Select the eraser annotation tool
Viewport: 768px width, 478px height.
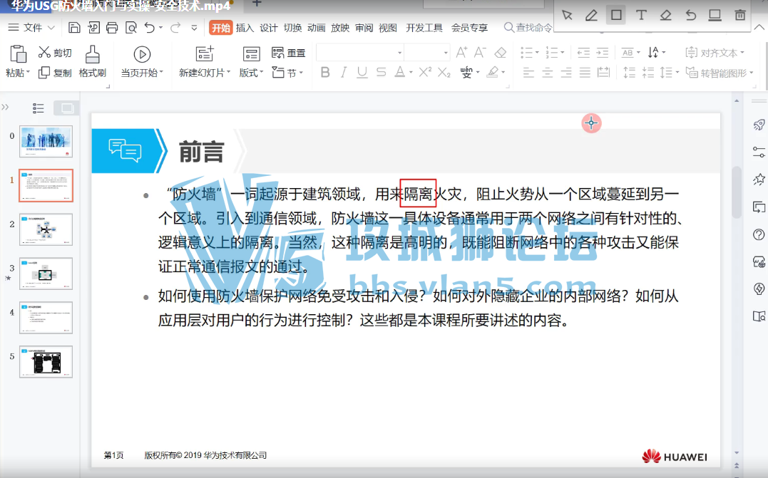point(665,15)
